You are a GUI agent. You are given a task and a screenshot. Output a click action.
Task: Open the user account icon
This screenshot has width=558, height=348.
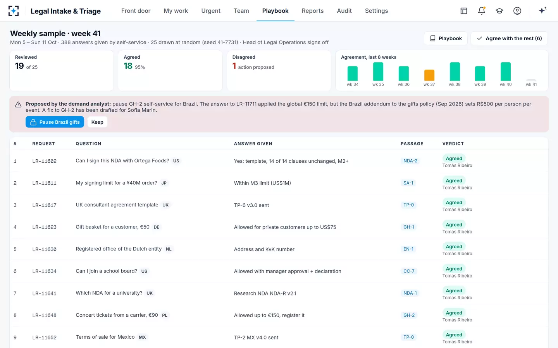(517, 11)
